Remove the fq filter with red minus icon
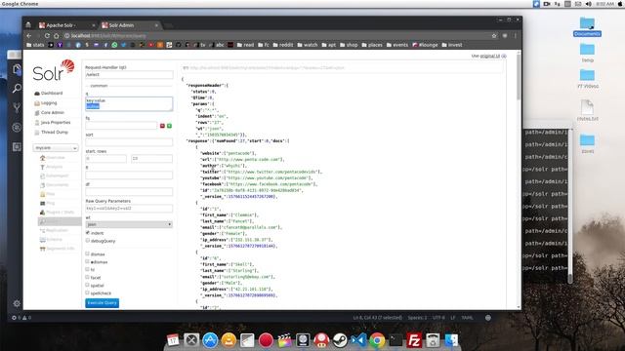Screen dimensions: 625x351 [162, 126]
